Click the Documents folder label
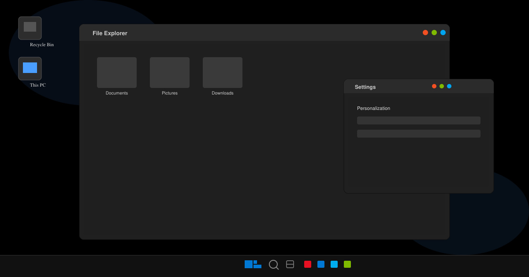Screen dimensions: 529x277 117,93
